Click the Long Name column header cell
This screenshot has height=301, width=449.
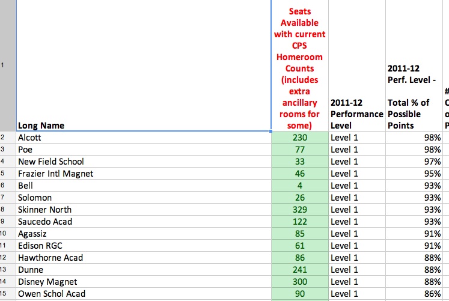pos(143,66)
